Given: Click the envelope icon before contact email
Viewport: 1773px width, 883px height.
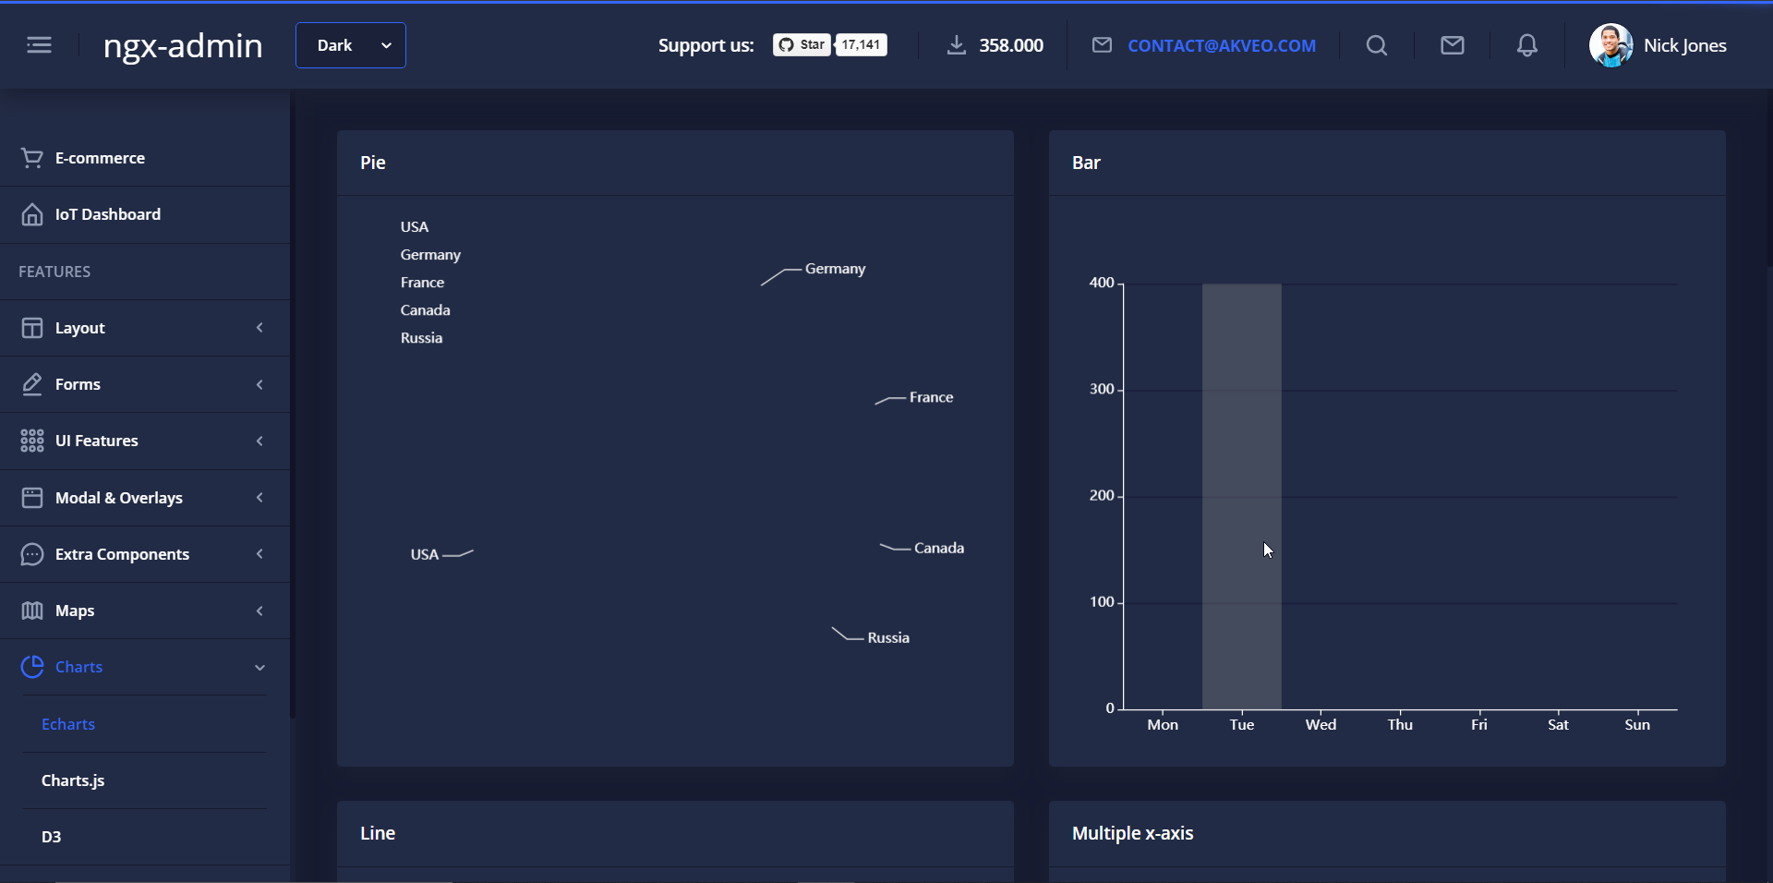Looking at the screenshot, I should [x=1102, y=45].
